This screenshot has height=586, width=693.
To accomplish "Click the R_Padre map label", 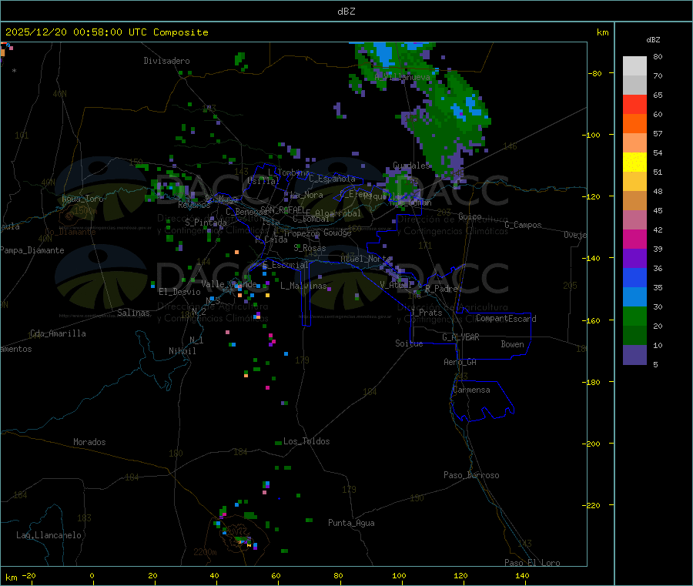I will click(x=441, y=289).
